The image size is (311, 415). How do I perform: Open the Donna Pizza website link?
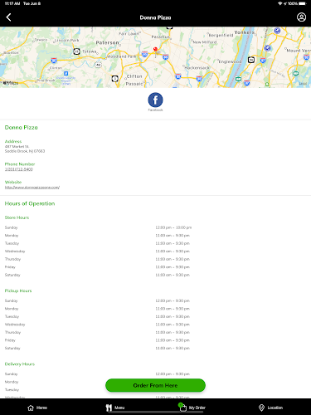coord(32,188)
